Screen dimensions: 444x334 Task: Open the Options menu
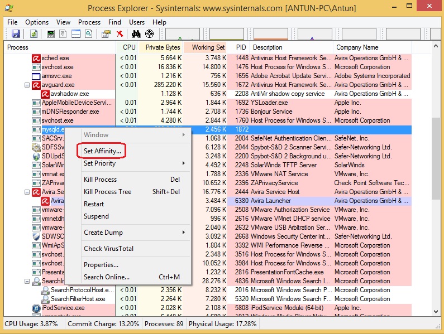(37, 22)
